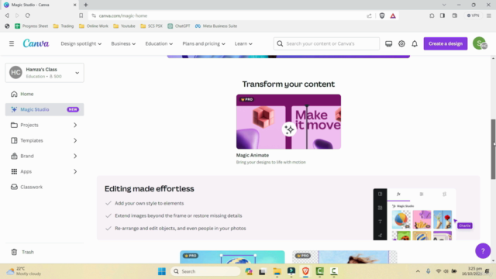Open browser extensions puzzle icon

click(x=432, y=15)
